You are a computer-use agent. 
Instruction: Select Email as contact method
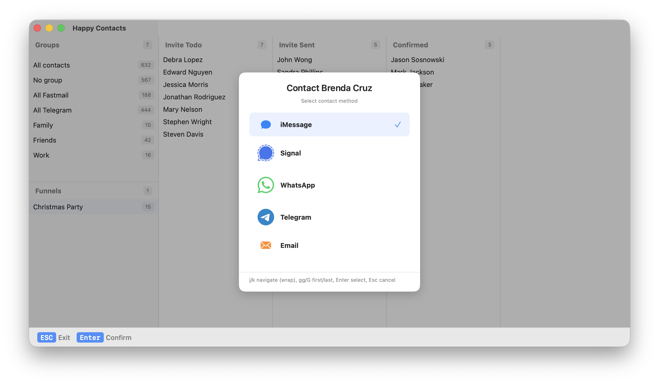coord(289,245)
